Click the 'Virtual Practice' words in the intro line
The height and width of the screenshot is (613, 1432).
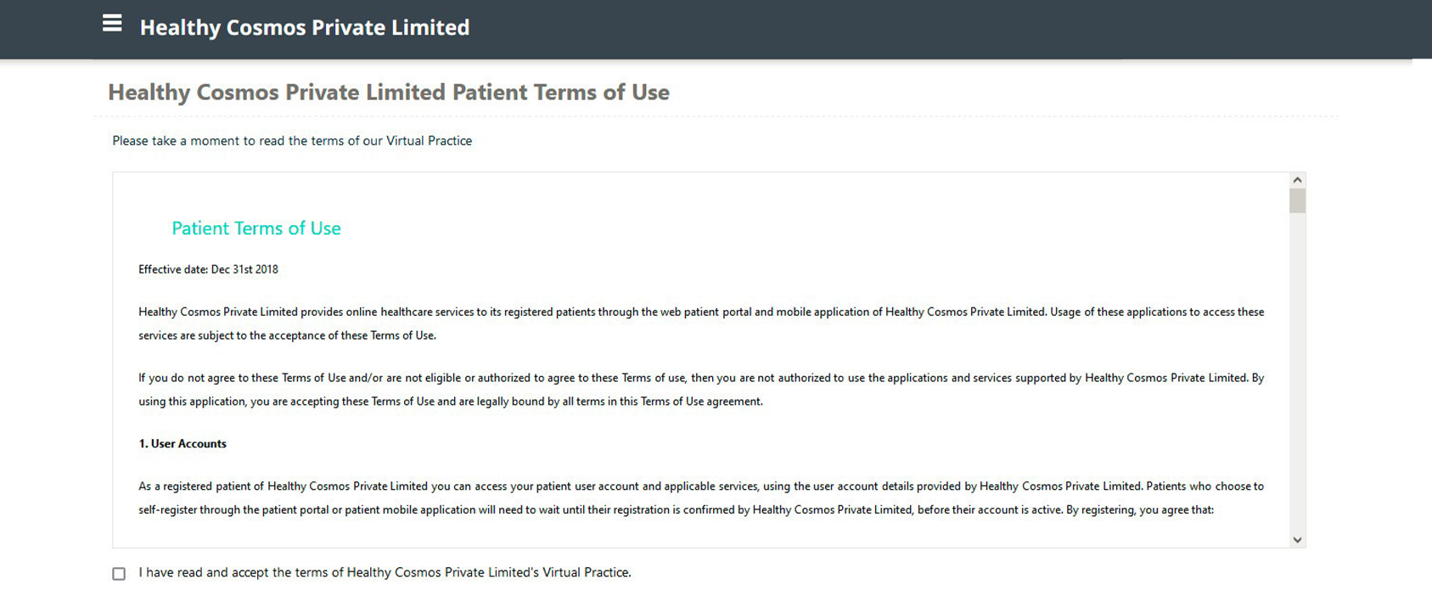point(429,141)
